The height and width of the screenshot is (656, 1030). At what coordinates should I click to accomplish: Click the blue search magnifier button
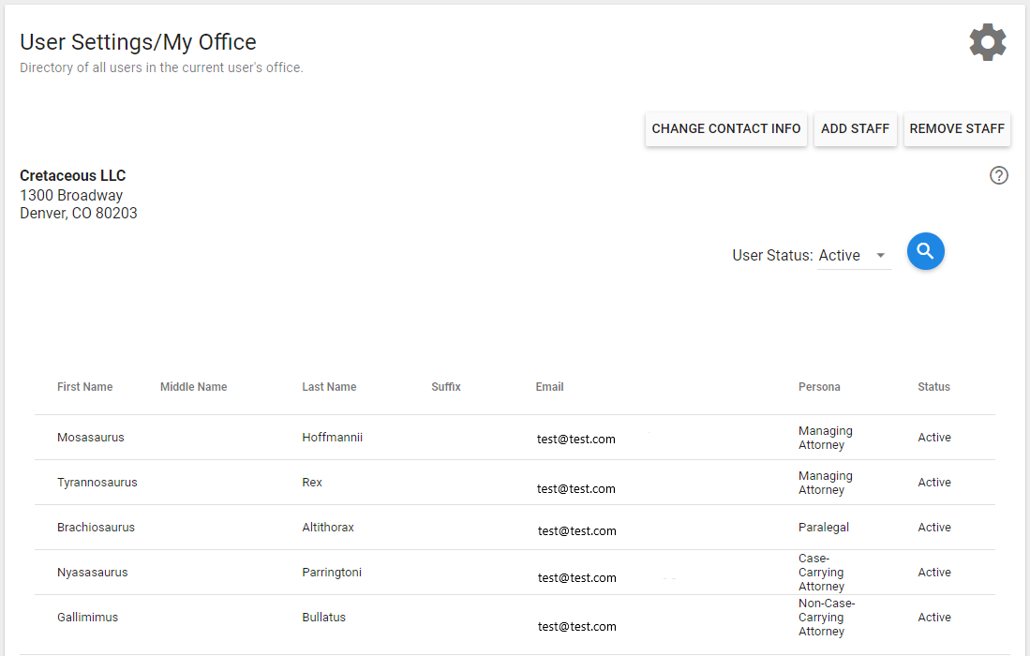926,251
